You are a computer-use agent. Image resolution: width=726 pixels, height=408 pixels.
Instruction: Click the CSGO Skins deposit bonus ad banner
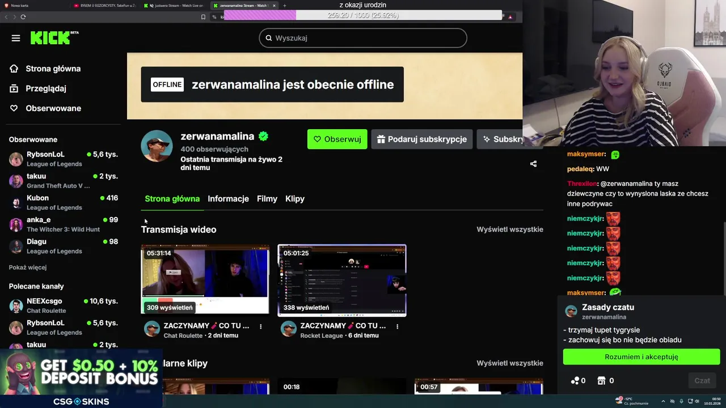pyautogui.click(x=81, y=379)
